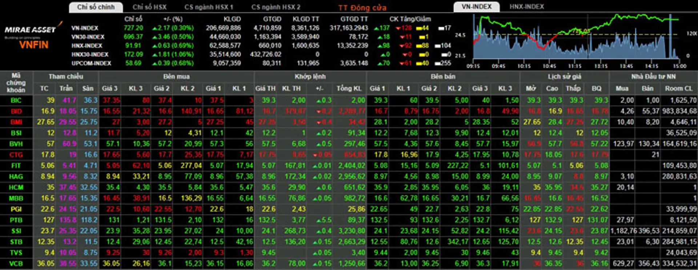
Task: Open the CS ngành HSX 2 tab
Action: [276, 7]
